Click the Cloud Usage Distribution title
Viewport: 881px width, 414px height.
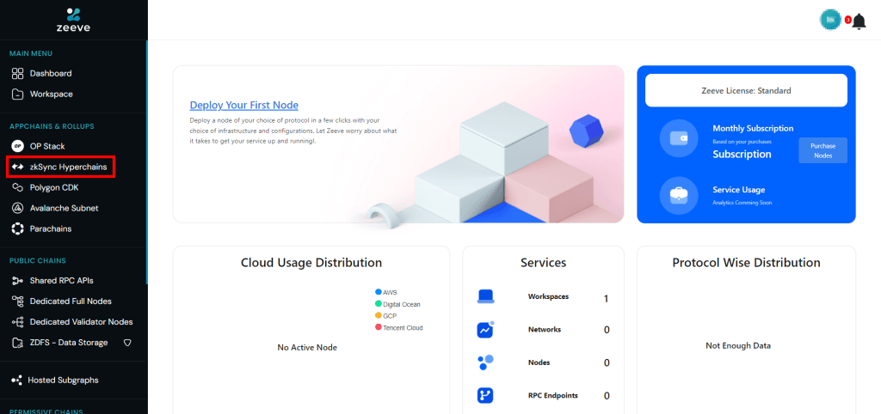tap(311, 263)
